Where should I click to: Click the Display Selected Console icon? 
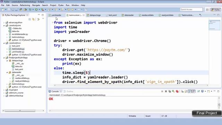203,91
